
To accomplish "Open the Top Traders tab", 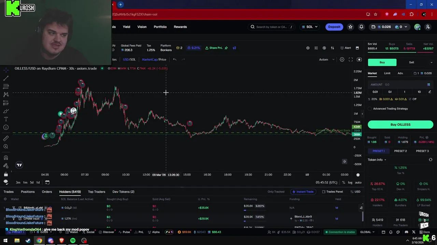I will (x=97, y=192).
